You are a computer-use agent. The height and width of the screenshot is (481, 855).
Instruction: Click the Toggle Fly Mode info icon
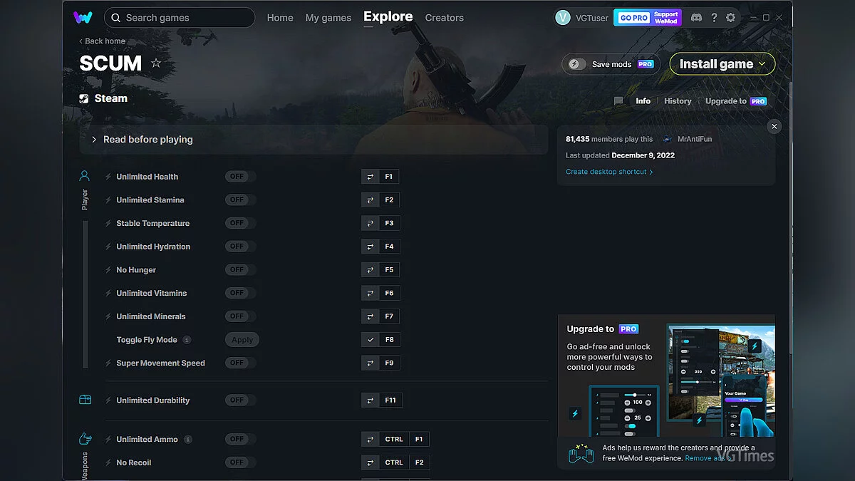pyautogui.click(x=187, y=340)
